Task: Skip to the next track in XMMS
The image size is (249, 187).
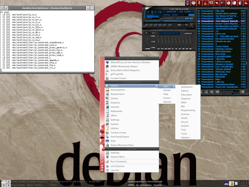Action: coord(165,25)
